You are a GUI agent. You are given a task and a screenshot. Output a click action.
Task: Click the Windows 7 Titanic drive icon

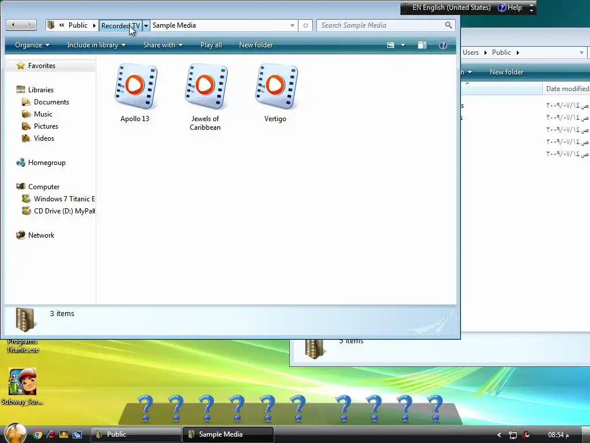[x=27, y=198]
